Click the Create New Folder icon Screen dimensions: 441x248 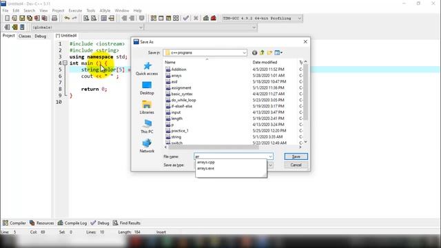coord(269,52)
